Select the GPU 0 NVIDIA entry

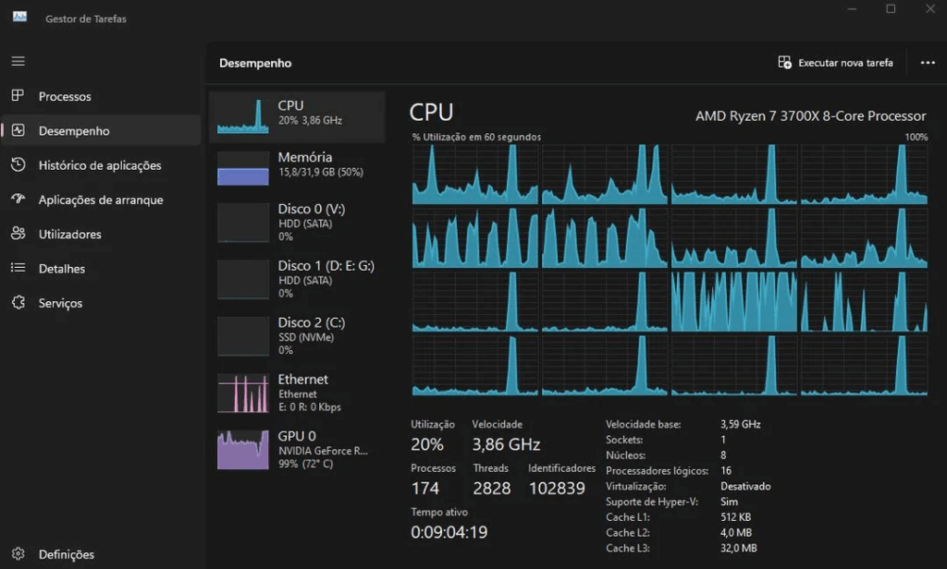[x=297, y=450]
